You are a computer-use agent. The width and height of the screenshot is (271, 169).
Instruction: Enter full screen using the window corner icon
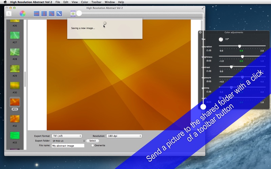(x=203, y=8)
